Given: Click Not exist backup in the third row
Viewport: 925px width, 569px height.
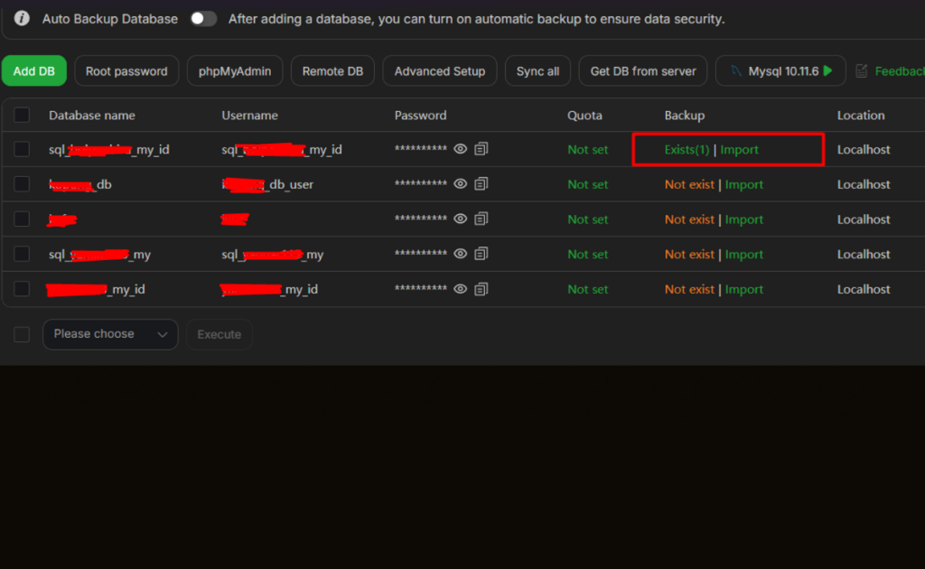Looking at the screenshot, I should click(x=689, y=219).
